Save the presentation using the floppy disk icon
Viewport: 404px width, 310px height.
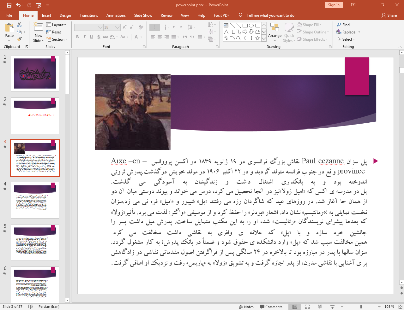click(9, 5)
